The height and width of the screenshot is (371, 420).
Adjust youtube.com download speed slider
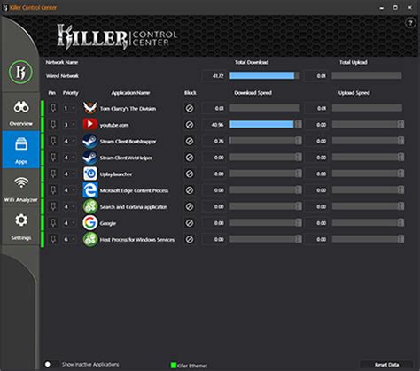click(x=299, y=125)
